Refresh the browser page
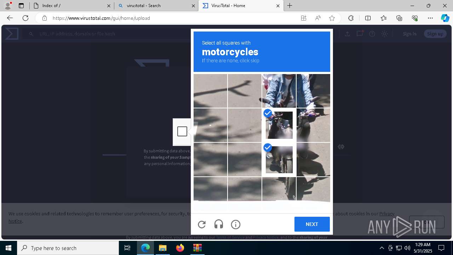Image resolution: width=453 pixels, height=255 pixels. point(25,18)
